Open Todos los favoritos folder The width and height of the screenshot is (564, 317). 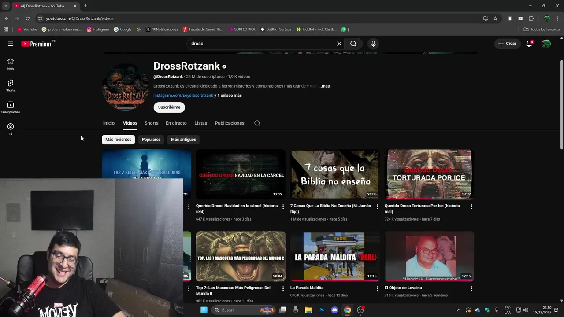[542, 29]
